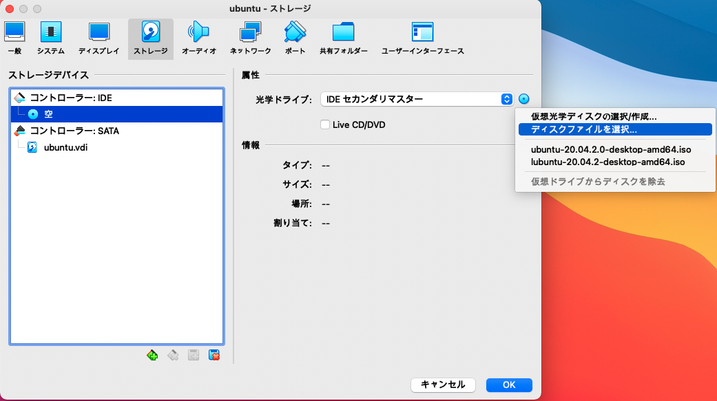Click the 場所: info label

click(x=302, y=204)
